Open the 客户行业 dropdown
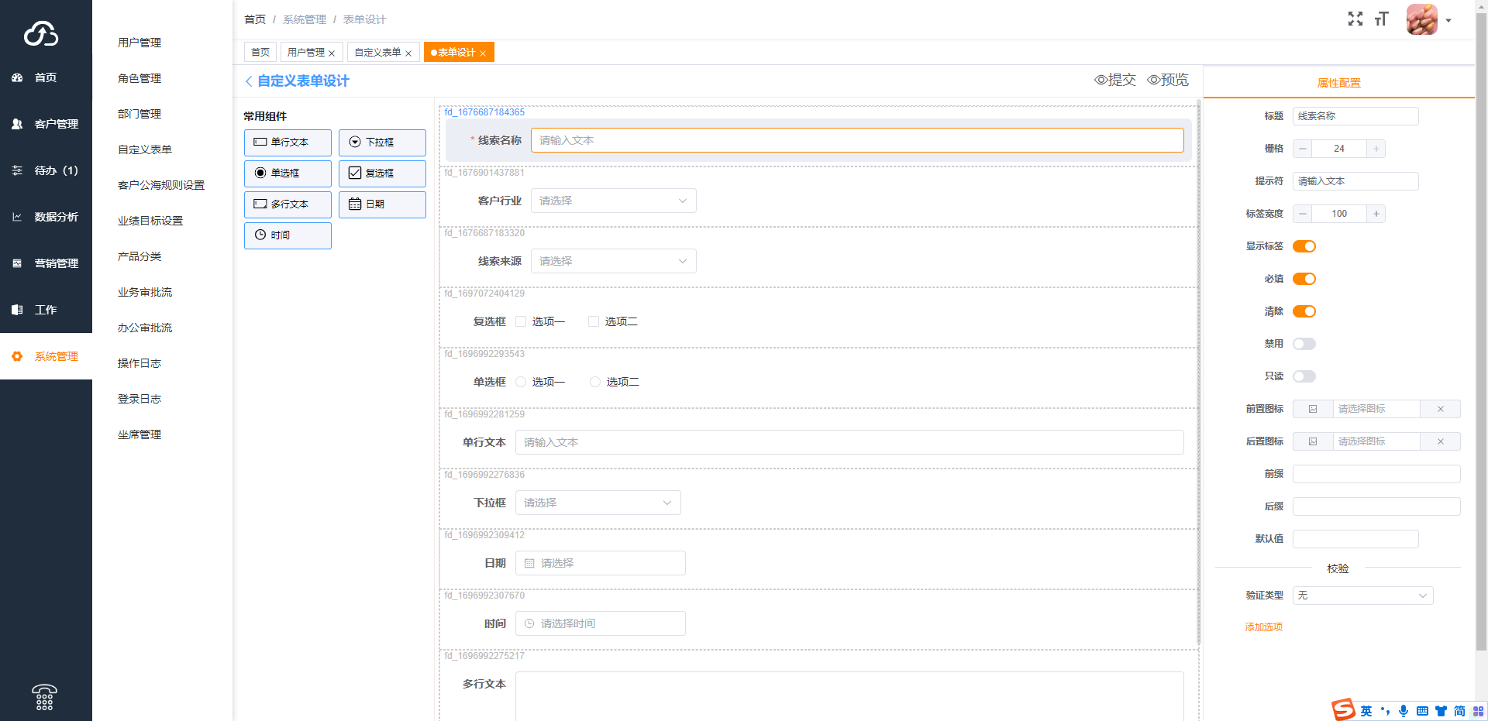The image size is (1488, 721). (613, 201)
